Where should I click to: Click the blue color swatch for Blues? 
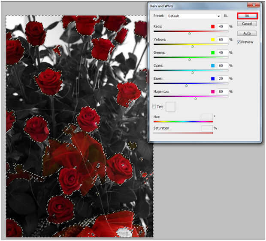[212, 79]
